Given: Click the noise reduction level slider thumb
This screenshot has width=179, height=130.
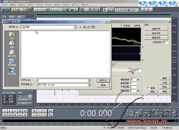Looking at the screenshot, I should [x=129, y=70].
